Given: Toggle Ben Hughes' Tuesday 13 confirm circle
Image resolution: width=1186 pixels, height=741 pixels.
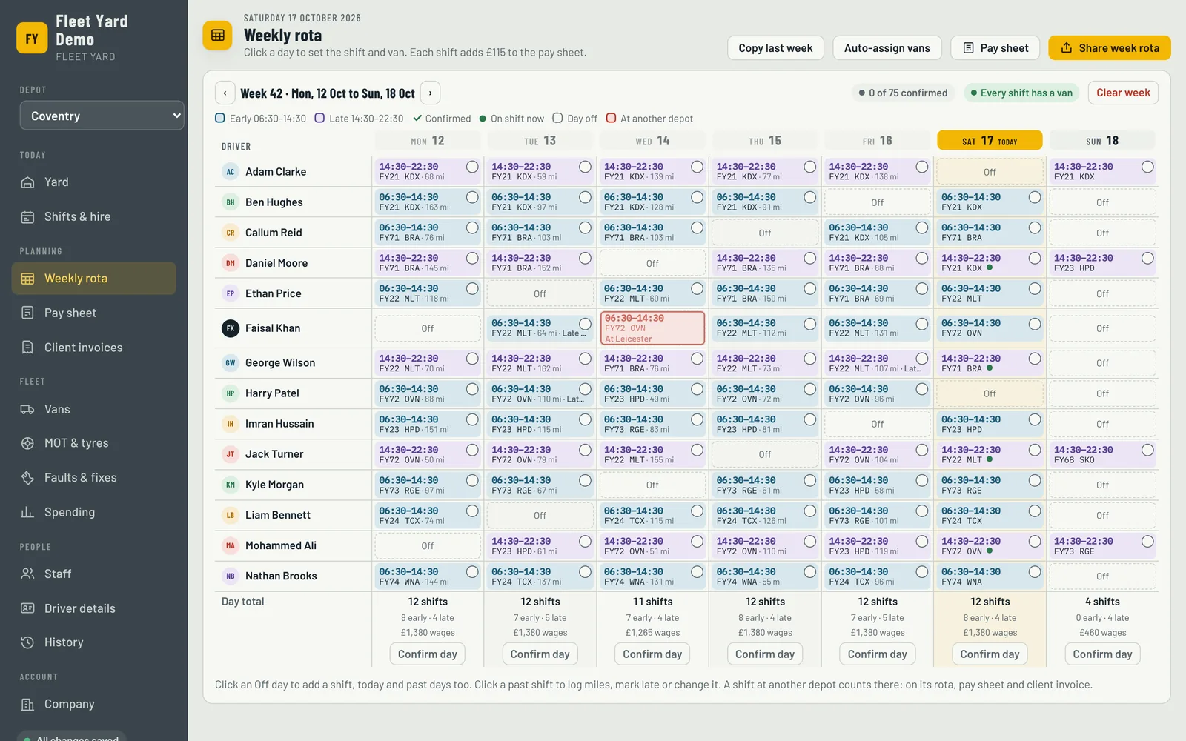Looking at the screenshot, I should coord(585,197).
